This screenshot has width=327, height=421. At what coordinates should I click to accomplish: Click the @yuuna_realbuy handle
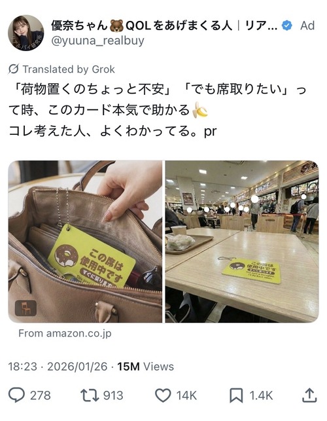(x=97, y=41)
